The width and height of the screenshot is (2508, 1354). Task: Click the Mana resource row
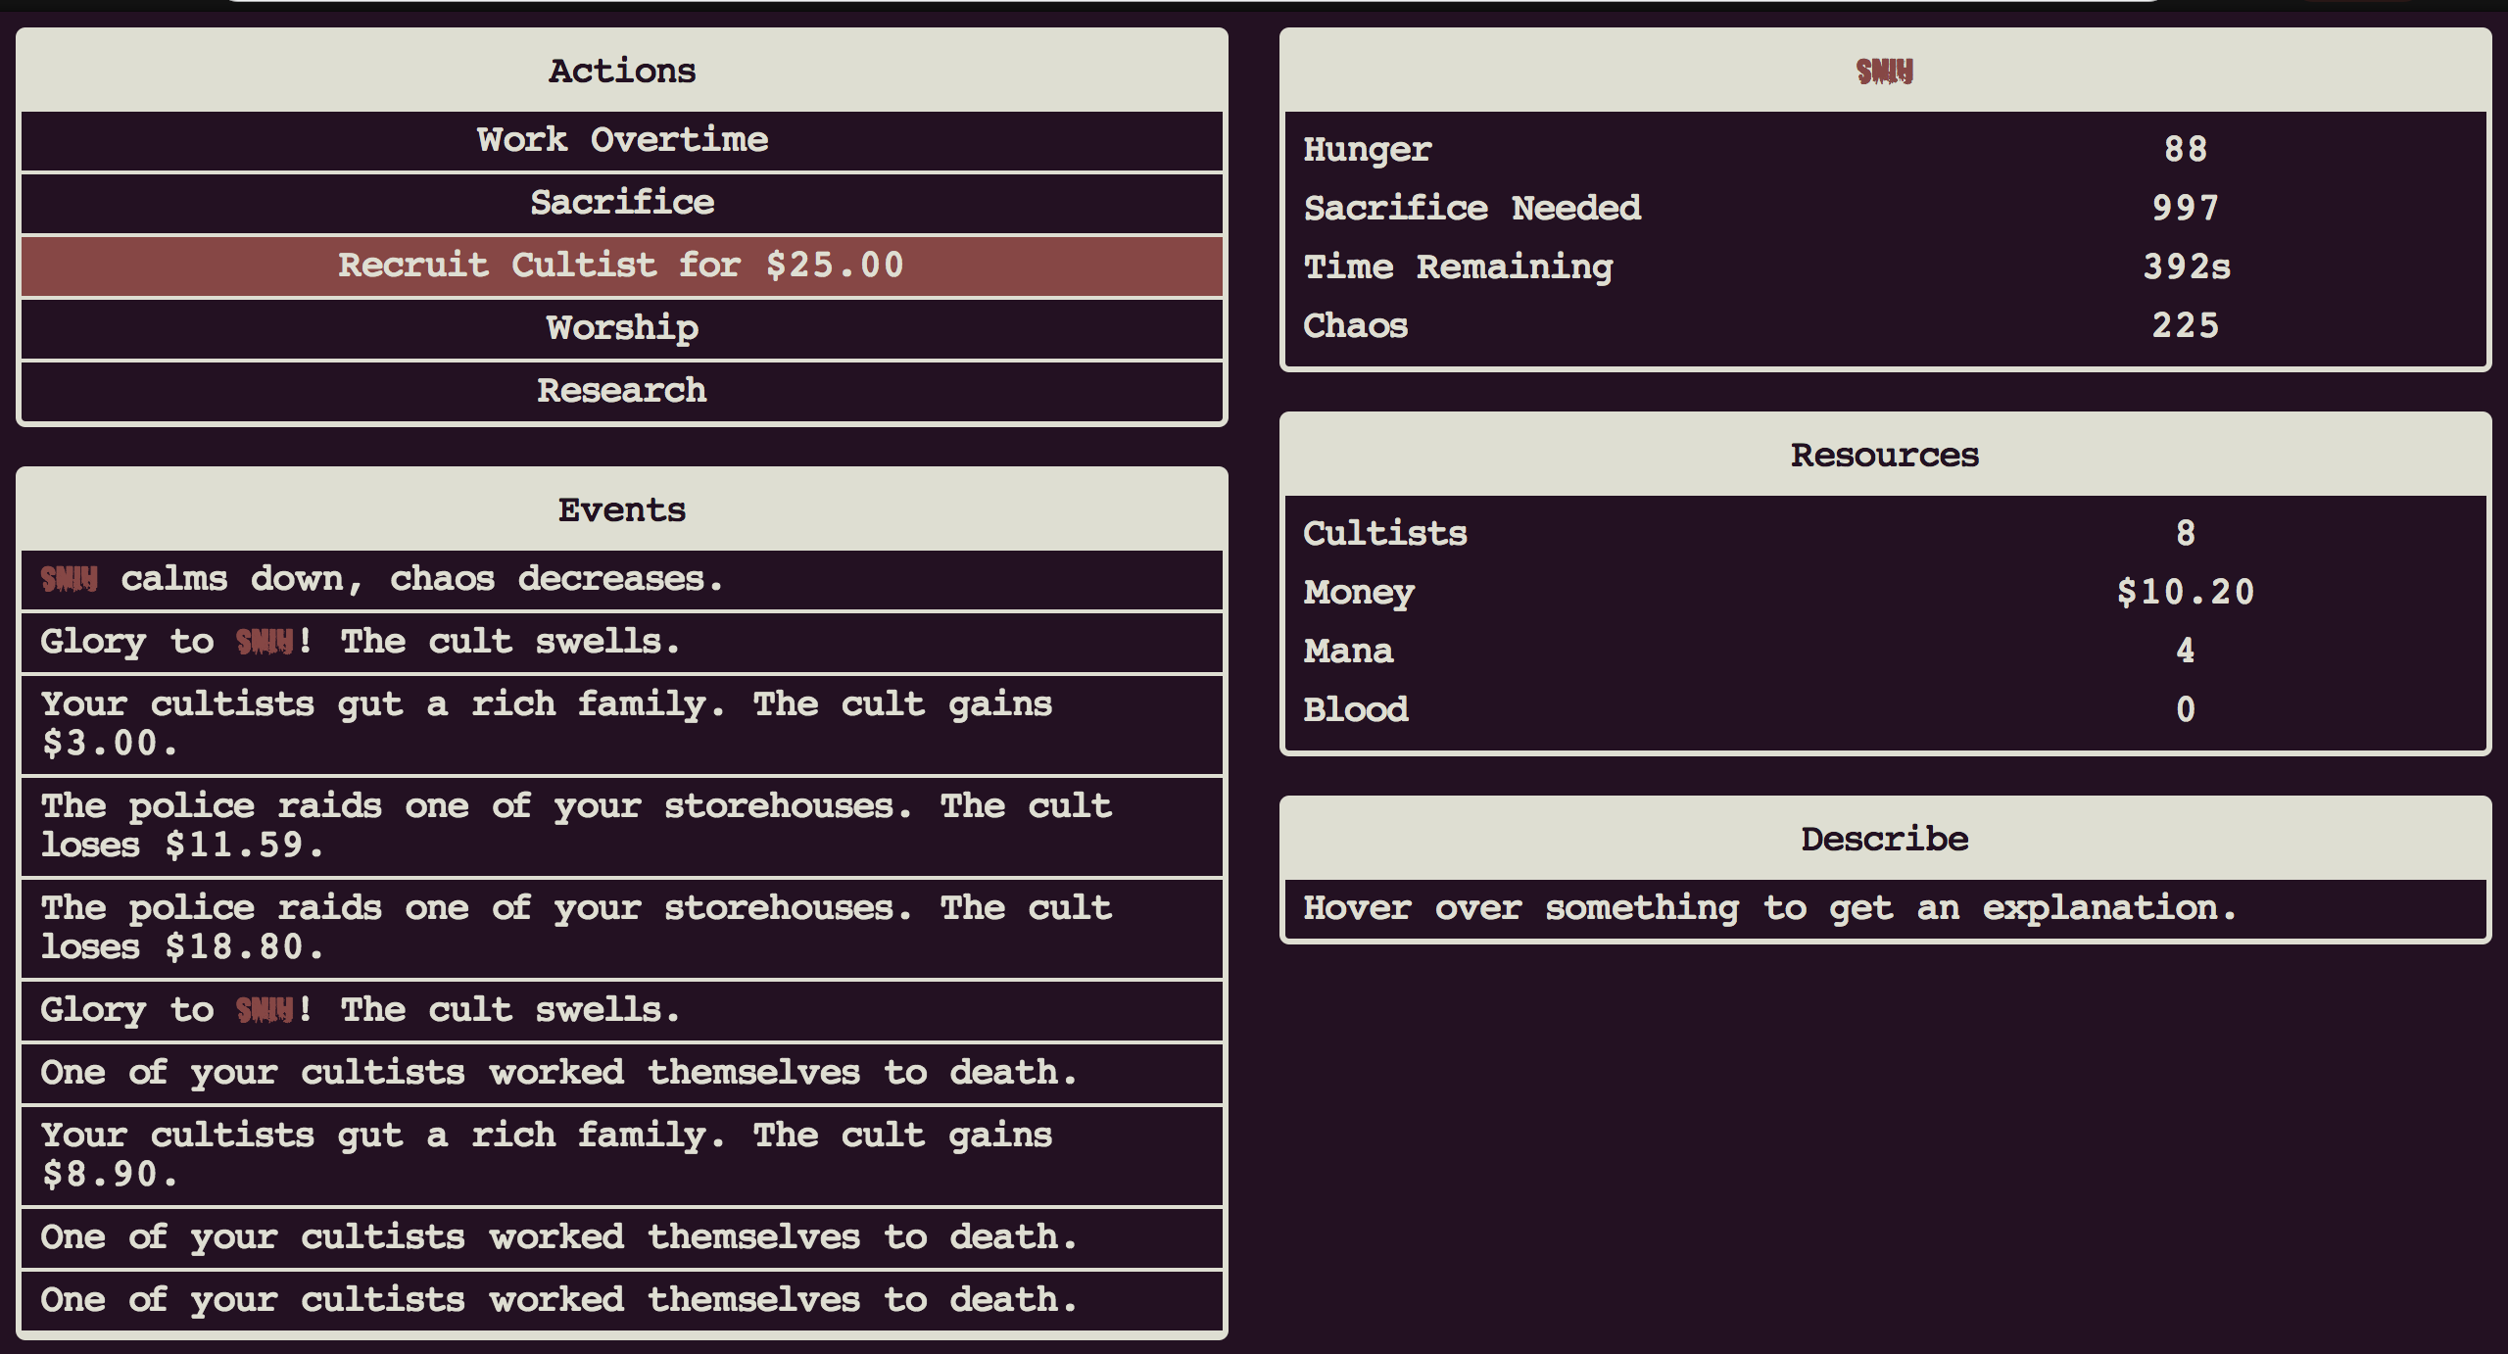(x=1885, y=651)
